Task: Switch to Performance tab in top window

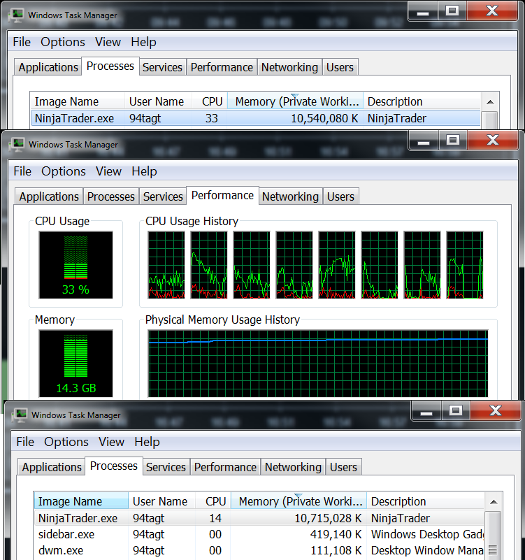Action: (x=222, y=67)
